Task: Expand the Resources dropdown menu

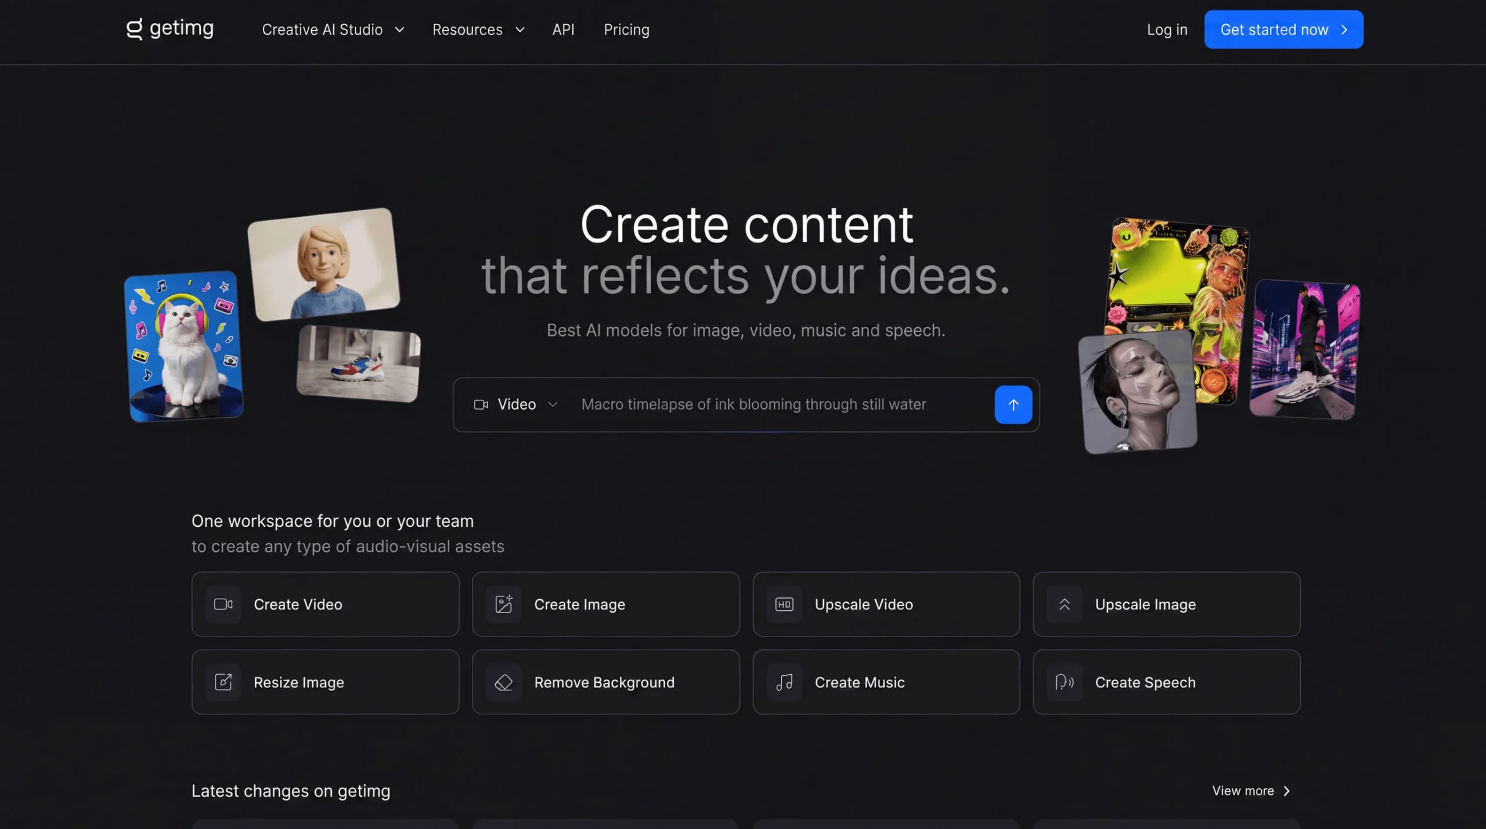Action: [478, 30]
